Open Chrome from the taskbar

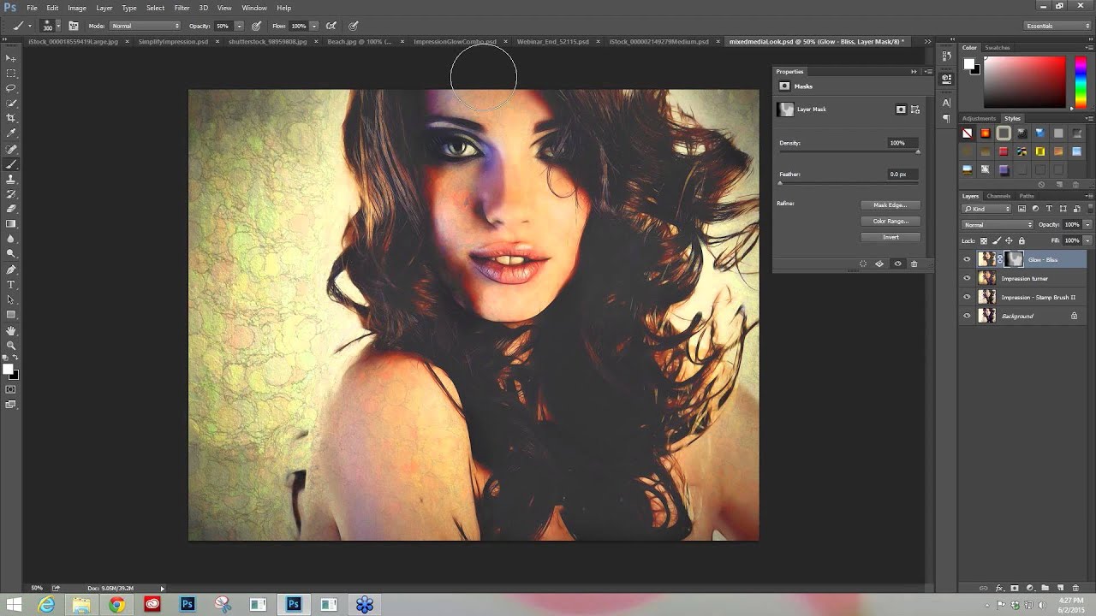click(116, 605)
